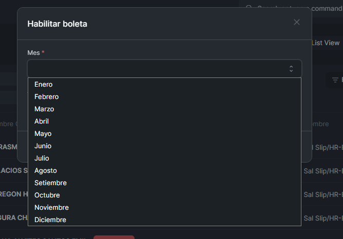Choose Agosto from month list

tap(46, 171)
